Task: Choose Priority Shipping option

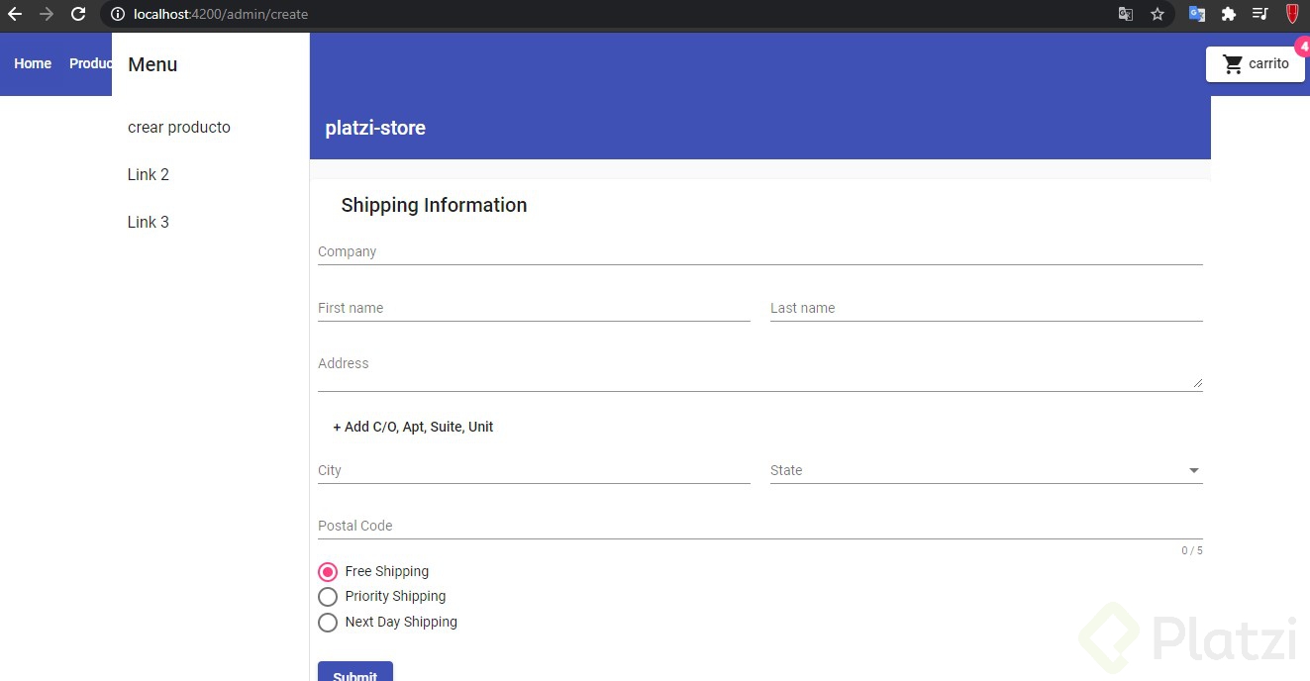Action: pyautogui.click(x=328, y=597)
